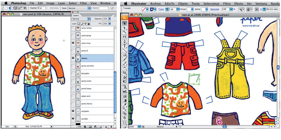
Task: Select the Gradient tool in Illustrator
Action: tap(125, 100)
